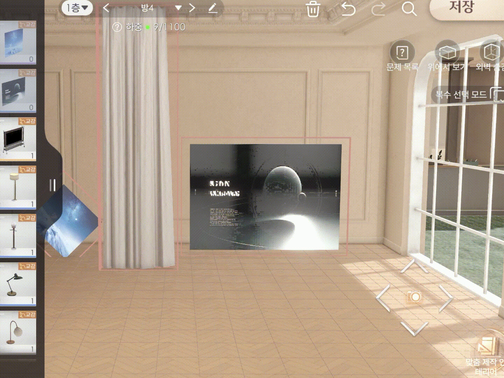Go to the next room with right chevron
Screen dimensions: 504x378
coord(192,8)
